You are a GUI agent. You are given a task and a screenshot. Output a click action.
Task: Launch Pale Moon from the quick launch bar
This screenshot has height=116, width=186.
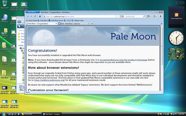coord(18,114)
